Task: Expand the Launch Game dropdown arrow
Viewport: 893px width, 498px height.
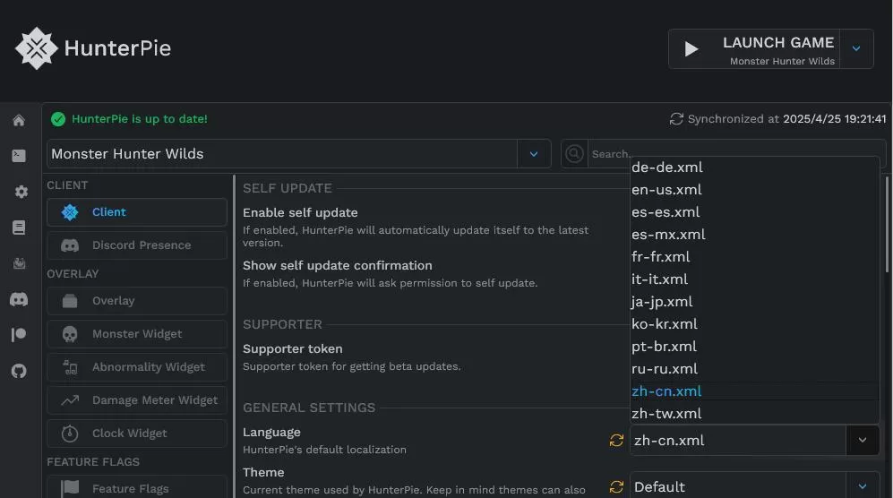Action: point(856,48)
